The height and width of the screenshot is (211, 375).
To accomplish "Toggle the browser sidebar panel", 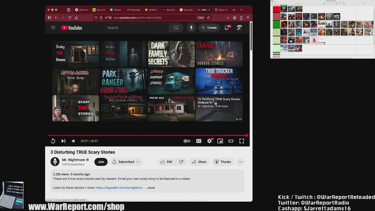I will pos(50,18).
